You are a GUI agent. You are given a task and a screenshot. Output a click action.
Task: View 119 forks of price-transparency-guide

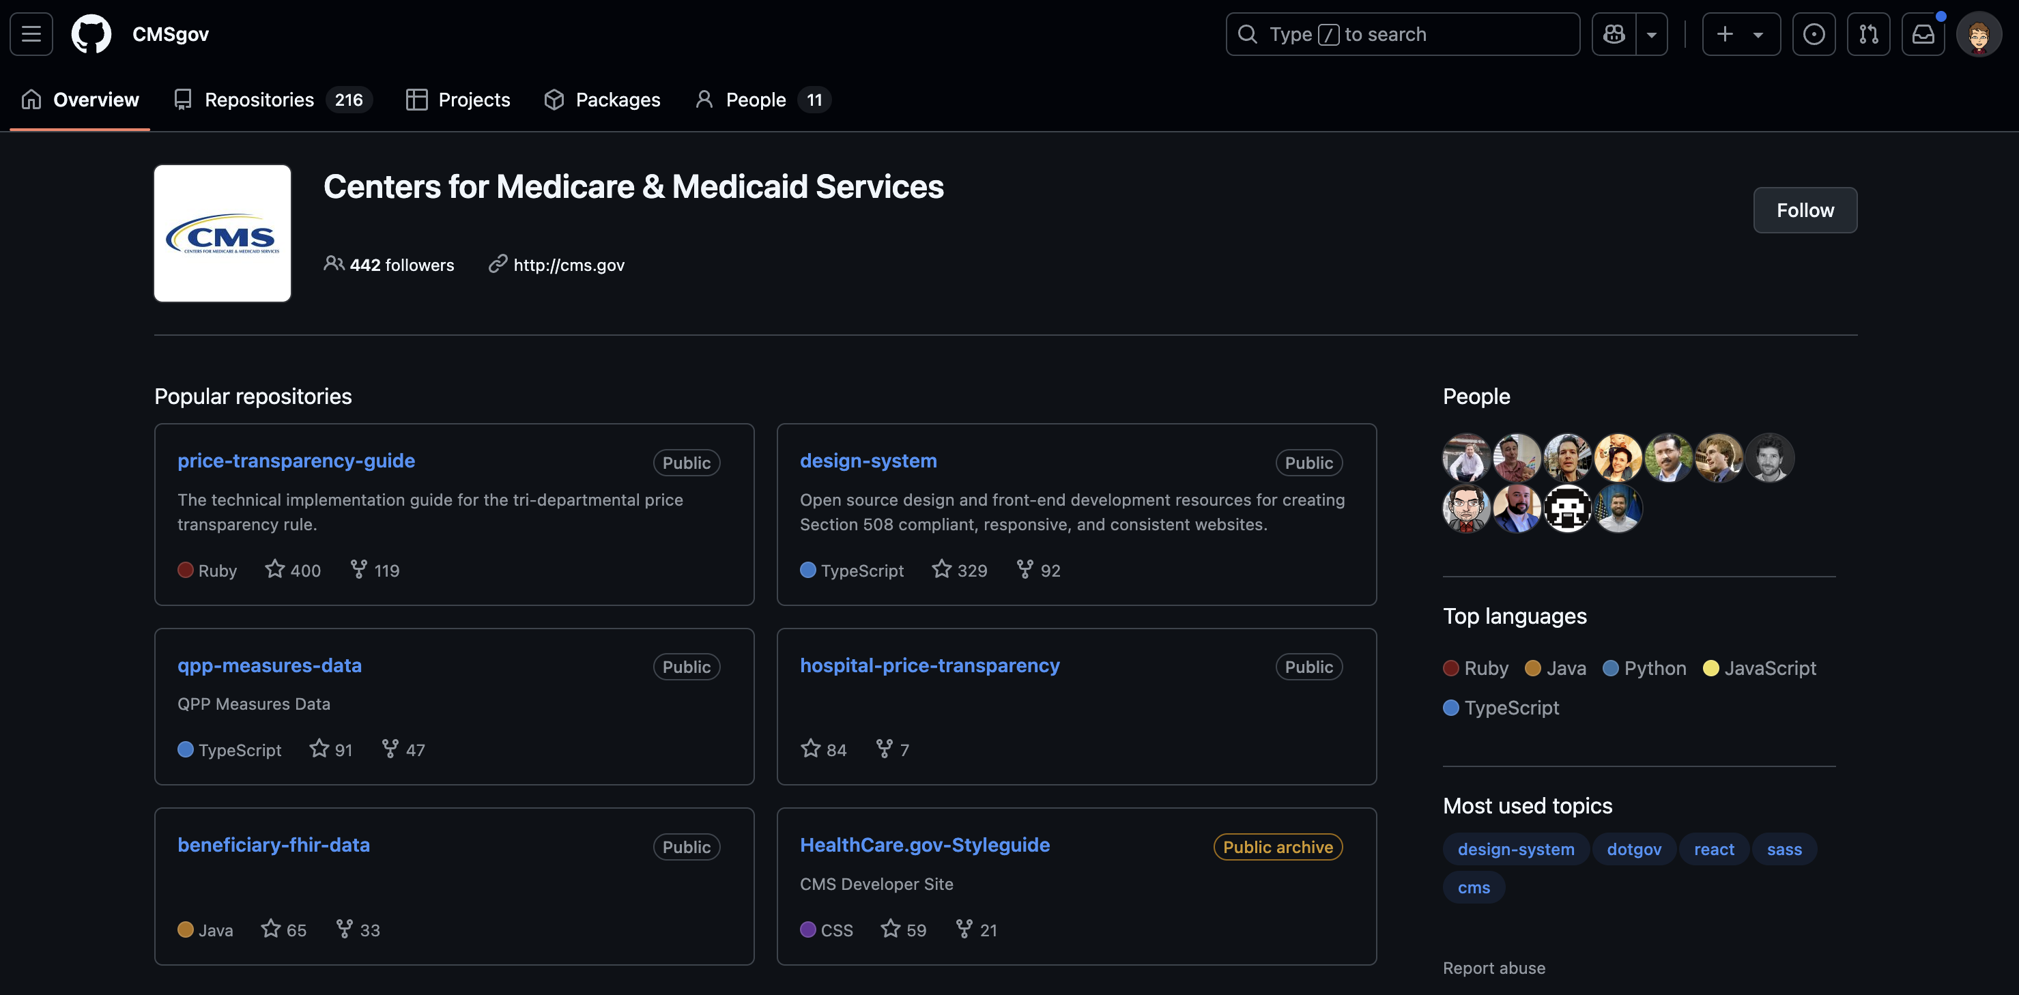[x=375, y=570]
